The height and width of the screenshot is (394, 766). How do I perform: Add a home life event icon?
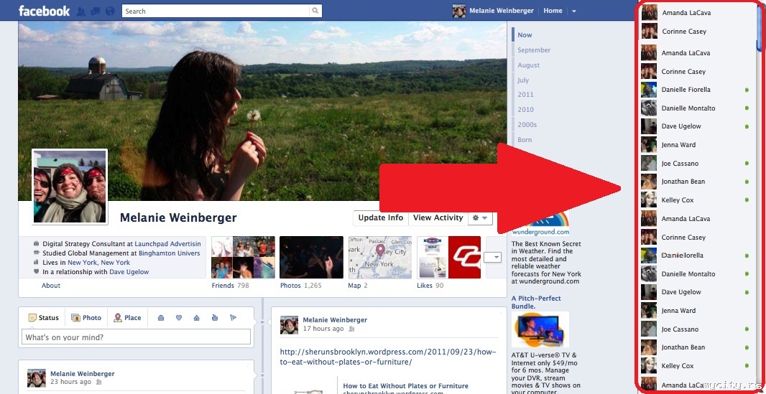[196, 318]
